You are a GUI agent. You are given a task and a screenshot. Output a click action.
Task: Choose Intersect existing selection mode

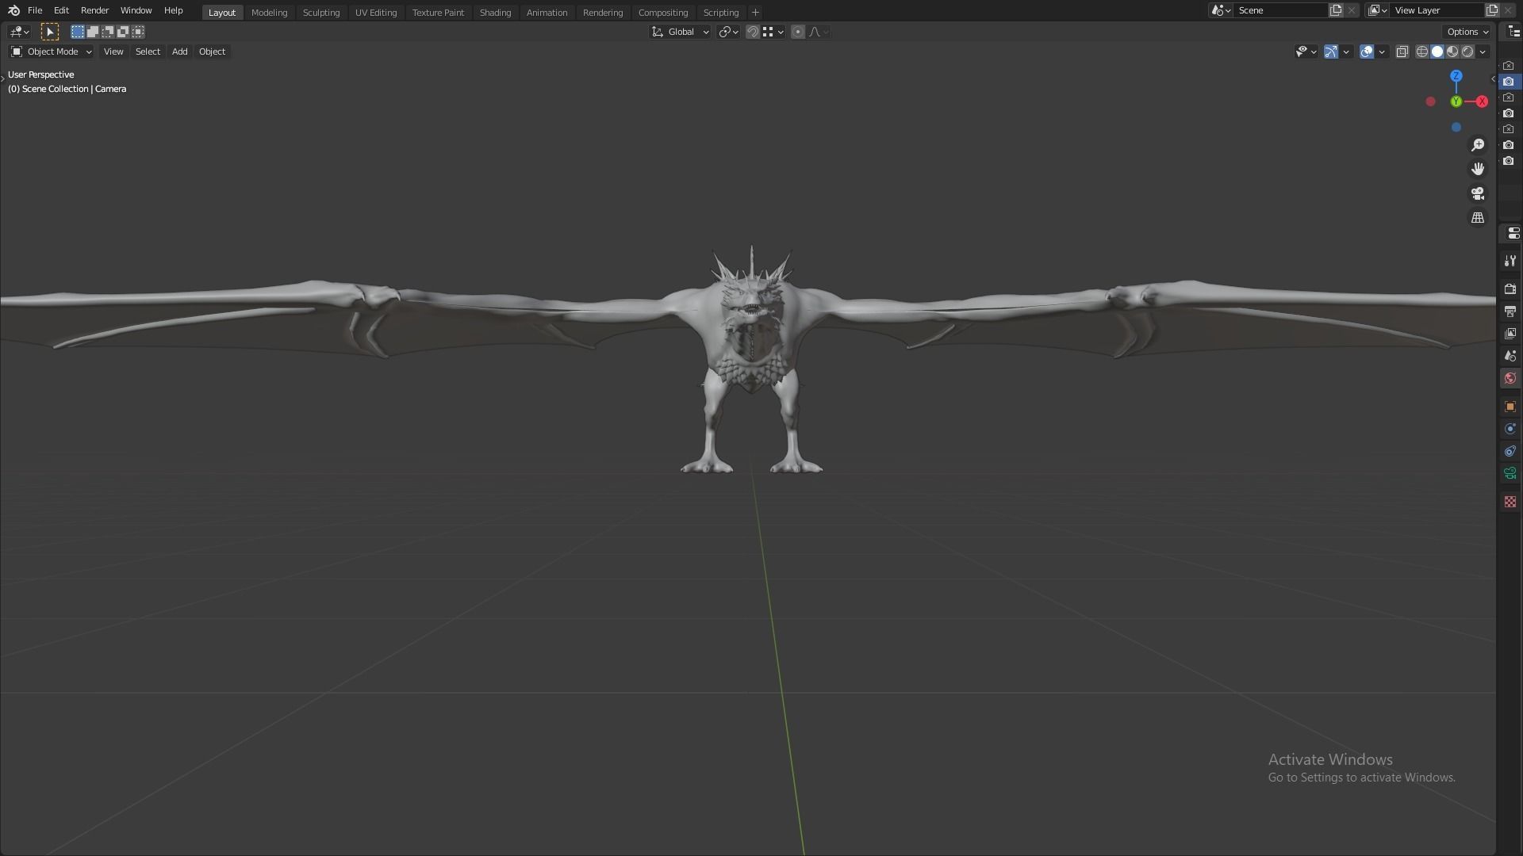pyautogui.click(x=138, y=32)
